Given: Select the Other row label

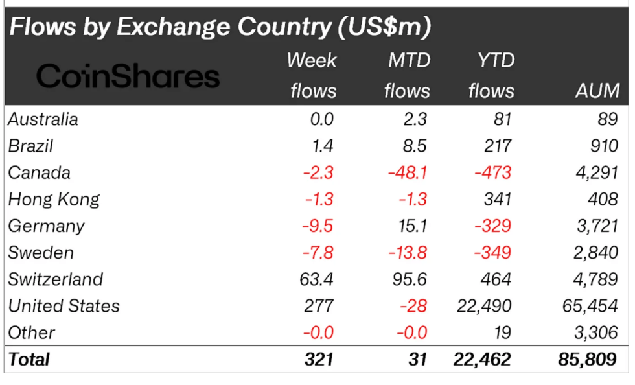Looking at the screenshot, I should [31, 332].
